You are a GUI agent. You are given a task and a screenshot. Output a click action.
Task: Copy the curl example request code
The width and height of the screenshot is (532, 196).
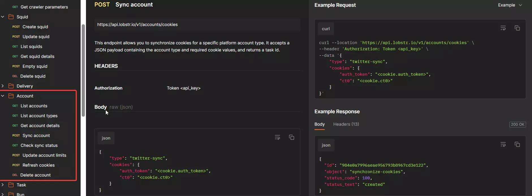pyautogui.click(x=517, y=28)
